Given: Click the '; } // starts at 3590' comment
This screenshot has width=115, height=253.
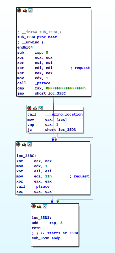Looking at the screenshot, I should [55, 233].
